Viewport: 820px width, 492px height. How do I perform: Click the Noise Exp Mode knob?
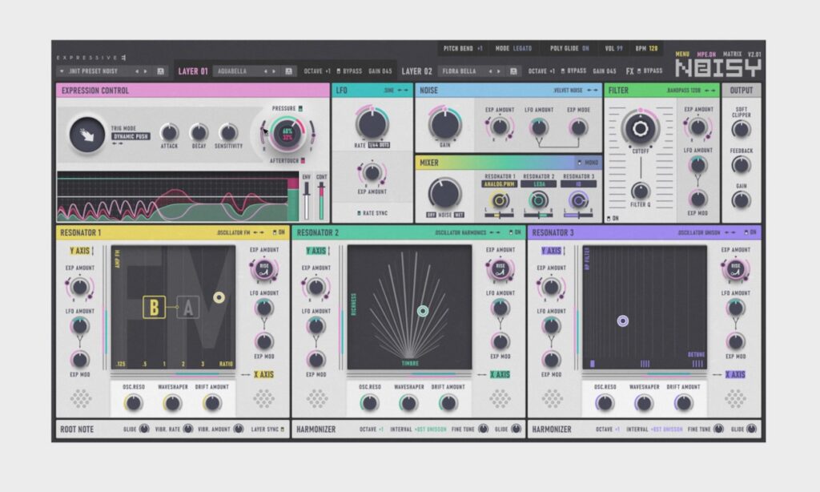(578, 127)
